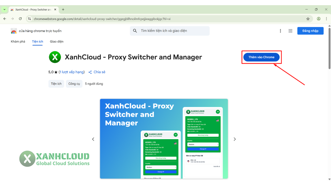Click the XanhCloud - Proxy Switcher and Manager heading

coord(133,57)
